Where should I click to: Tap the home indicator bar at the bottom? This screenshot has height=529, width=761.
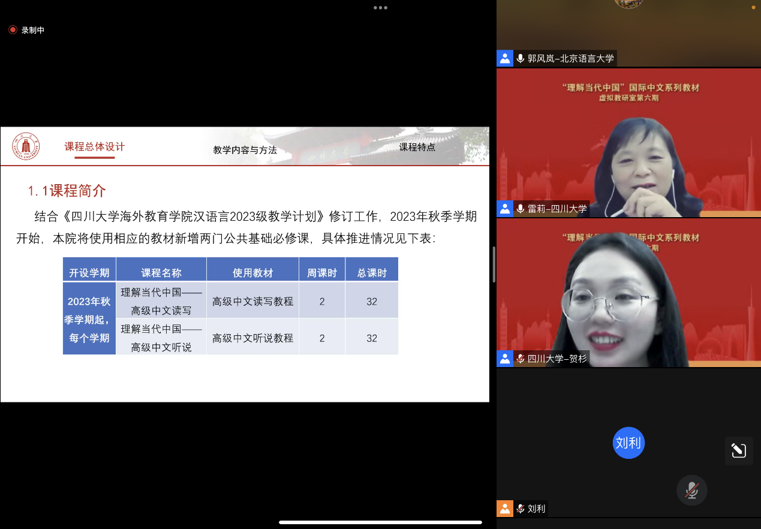(x=380, y=522)
